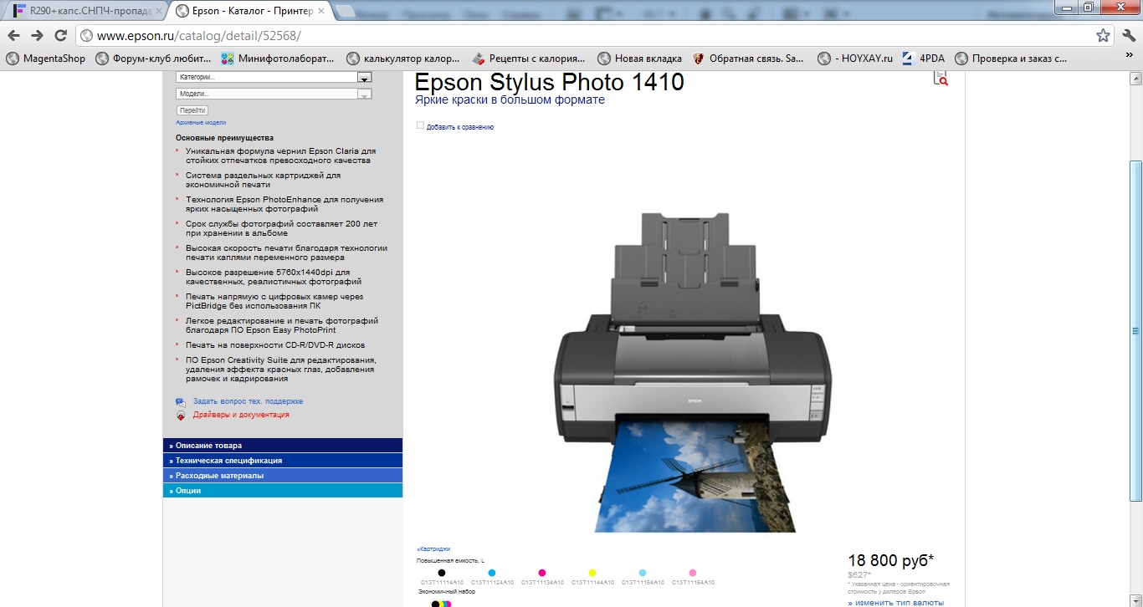Viewport: 1143px width, 607px height.
Task: Select the light cyan cartridge C13T11154A10 dot
Action: (643, 573)
